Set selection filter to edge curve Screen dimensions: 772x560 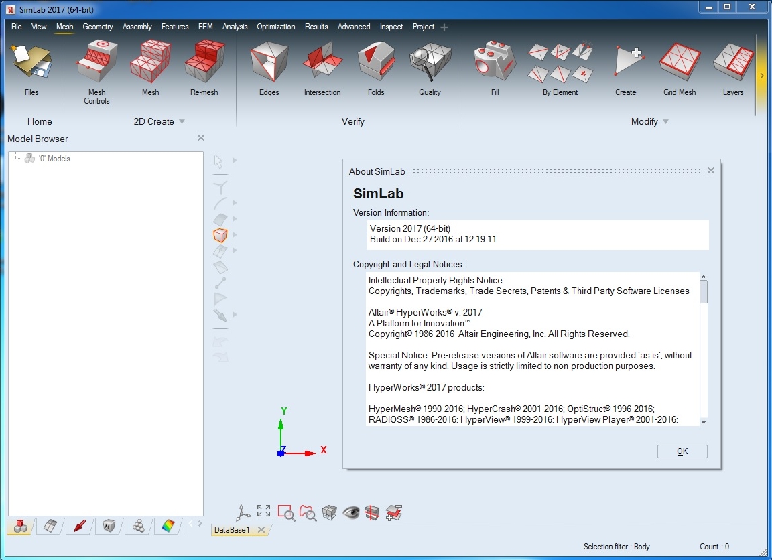pyautogui.click(x=220, y=203)
